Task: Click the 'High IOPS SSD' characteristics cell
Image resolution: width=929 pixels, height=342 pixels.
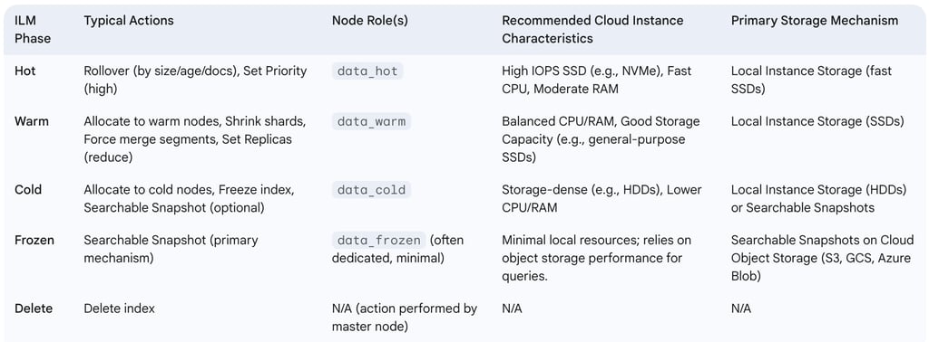Action: [597, 80]
